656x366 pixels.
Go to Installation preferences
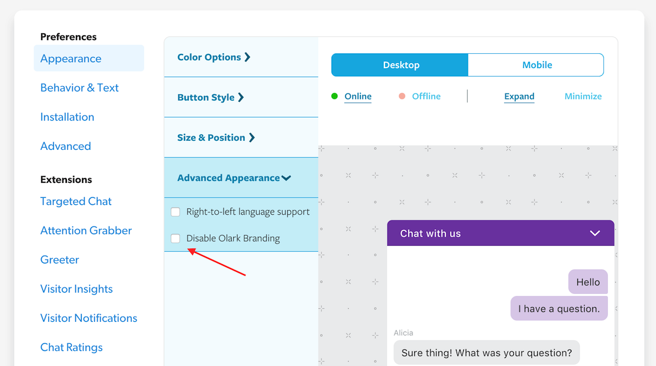click(x=67, y=117)
